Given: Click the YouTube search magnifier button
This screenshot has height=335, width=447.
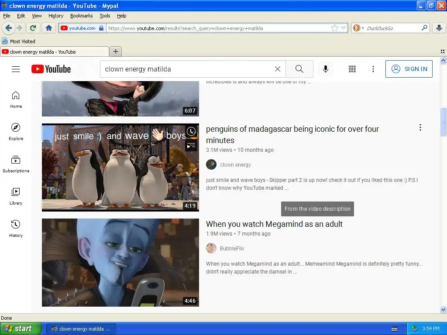Looking at the screenshot, I should pyautogui.click(x=299, y=69).
